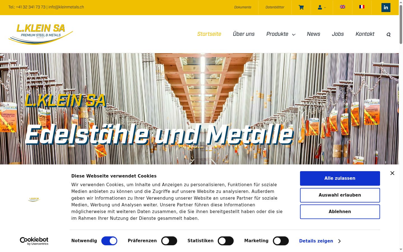Image resolution: width=403 pixels, height=252 pixels.
Task: Toggle the Notwendig cookie switch
Action: tap(109, 241)
